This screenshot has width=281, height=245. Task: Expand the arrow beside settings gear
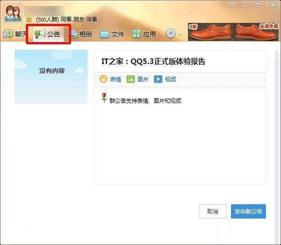[180, 34]
